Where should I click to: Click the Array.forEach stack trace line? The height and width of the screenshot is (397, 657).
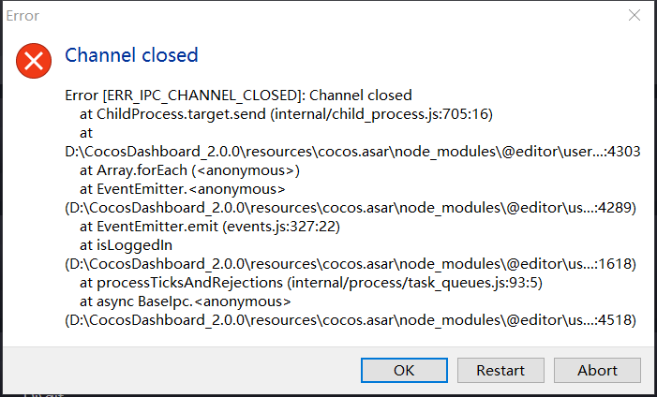tap(189, 170)
